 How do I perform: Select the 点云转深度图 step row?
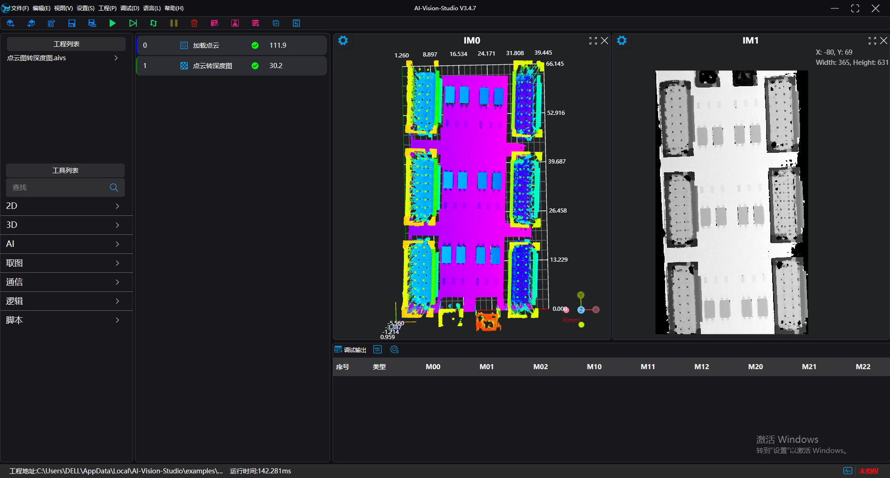pyautogui.click(x=231, y=66)
